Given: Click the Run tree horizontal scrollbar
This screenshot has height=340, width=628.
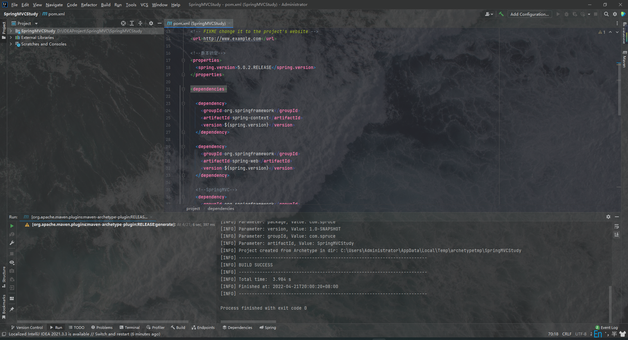Looking at the screenshot, I should (103, 322).
